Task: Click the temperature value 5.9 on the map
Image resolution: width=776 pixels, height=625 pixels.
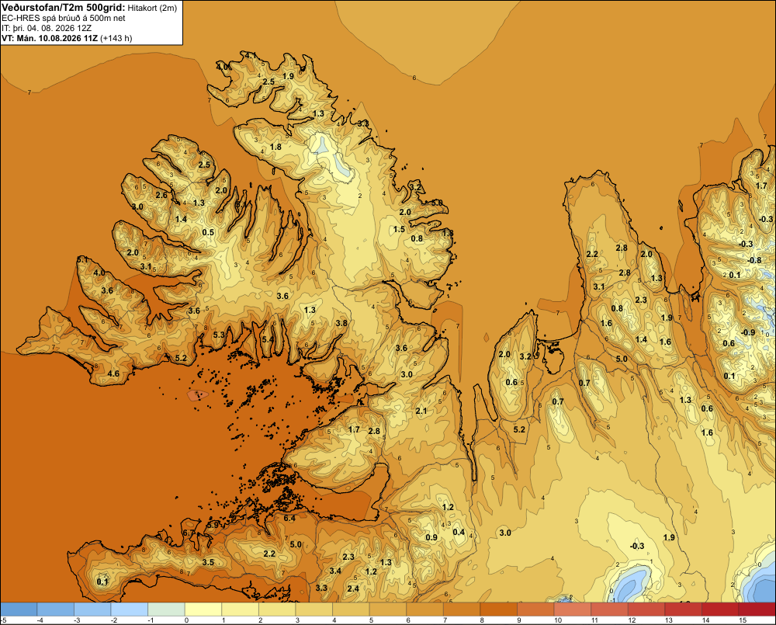Action: pos(213,525)
